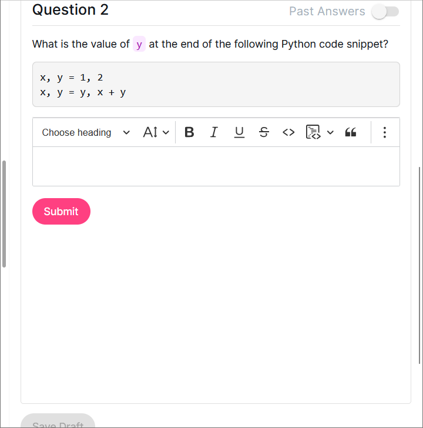Open the Choose heading dropdown
This screenshot has width=423, height=428.
pyautogui.click(x=86, y=132)
